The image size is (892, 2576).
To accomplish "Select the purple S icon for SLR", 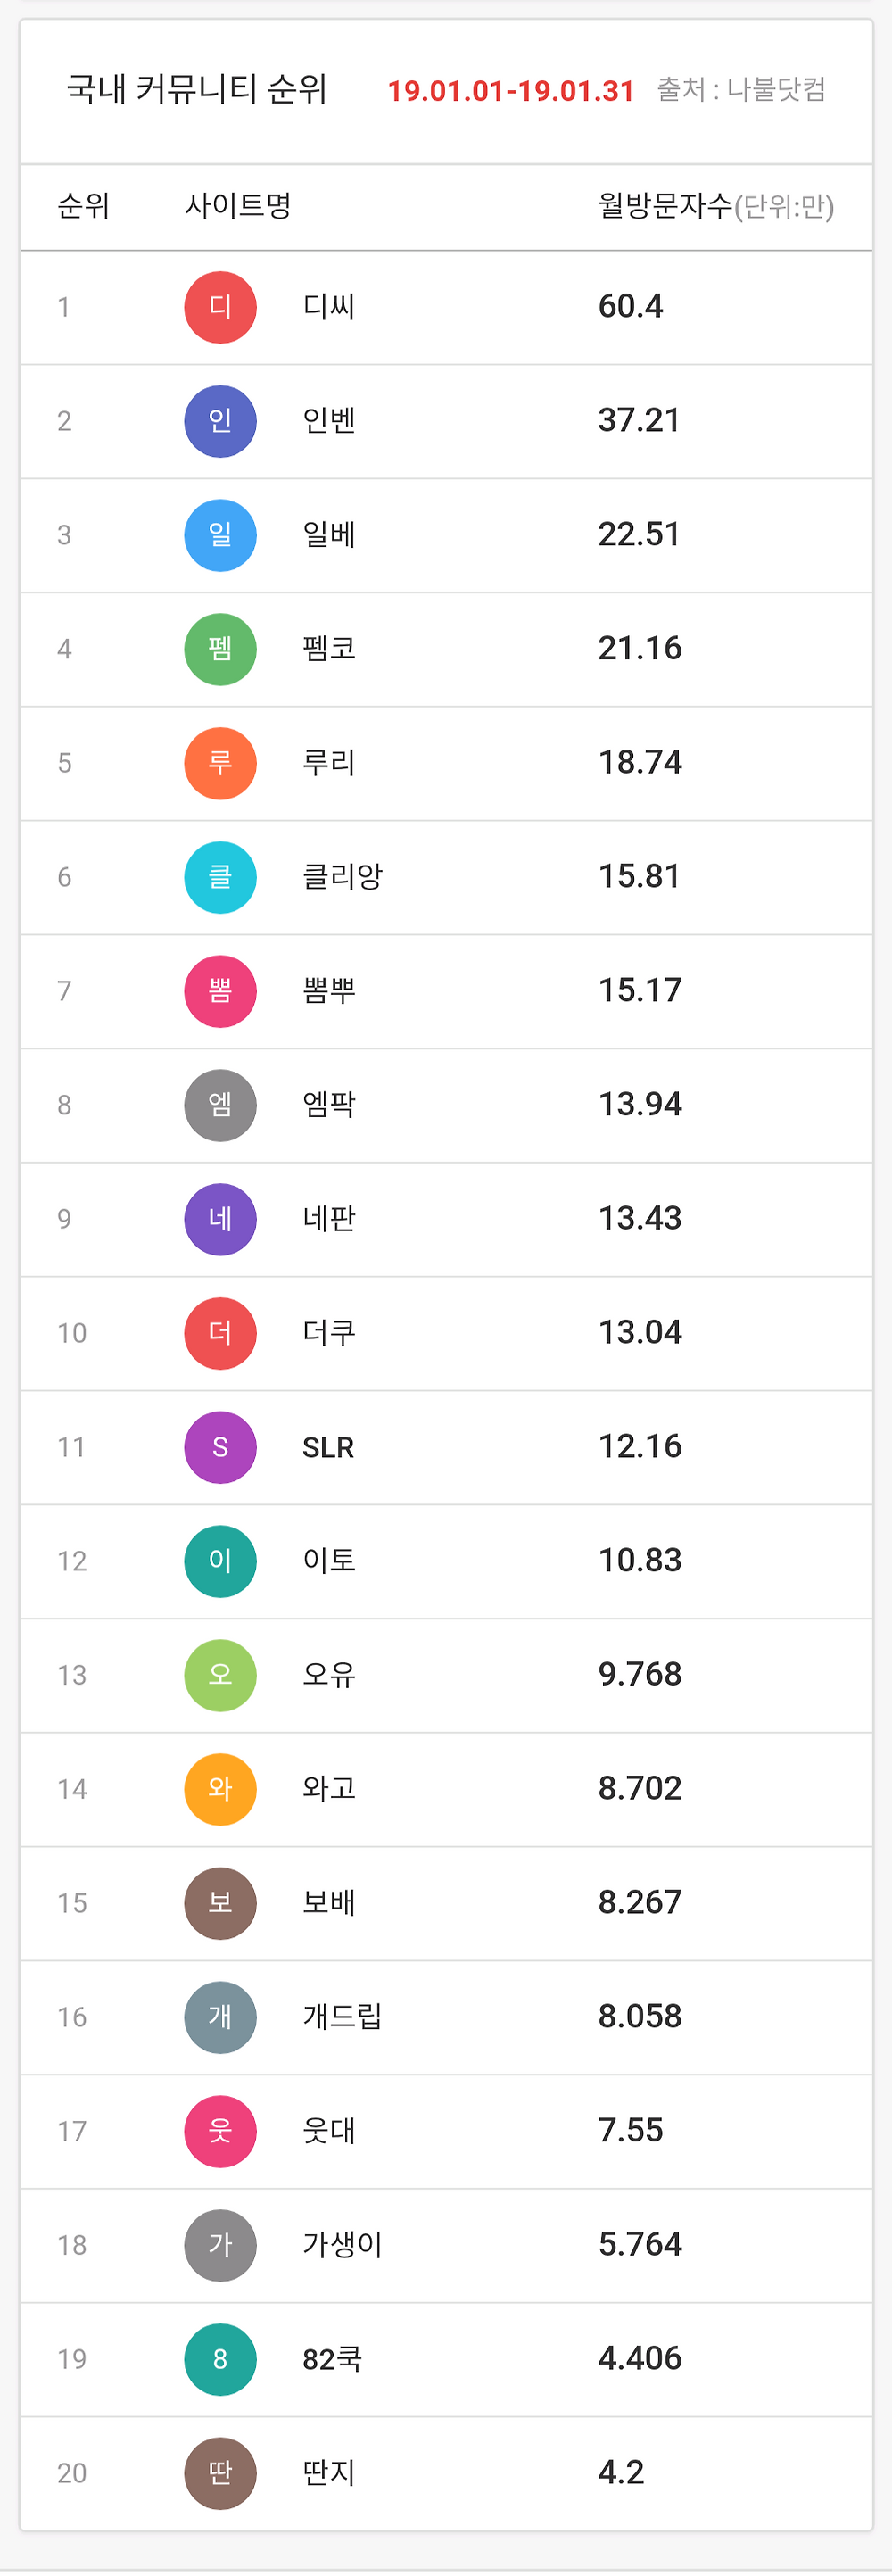I will [x=220, y=1447].
